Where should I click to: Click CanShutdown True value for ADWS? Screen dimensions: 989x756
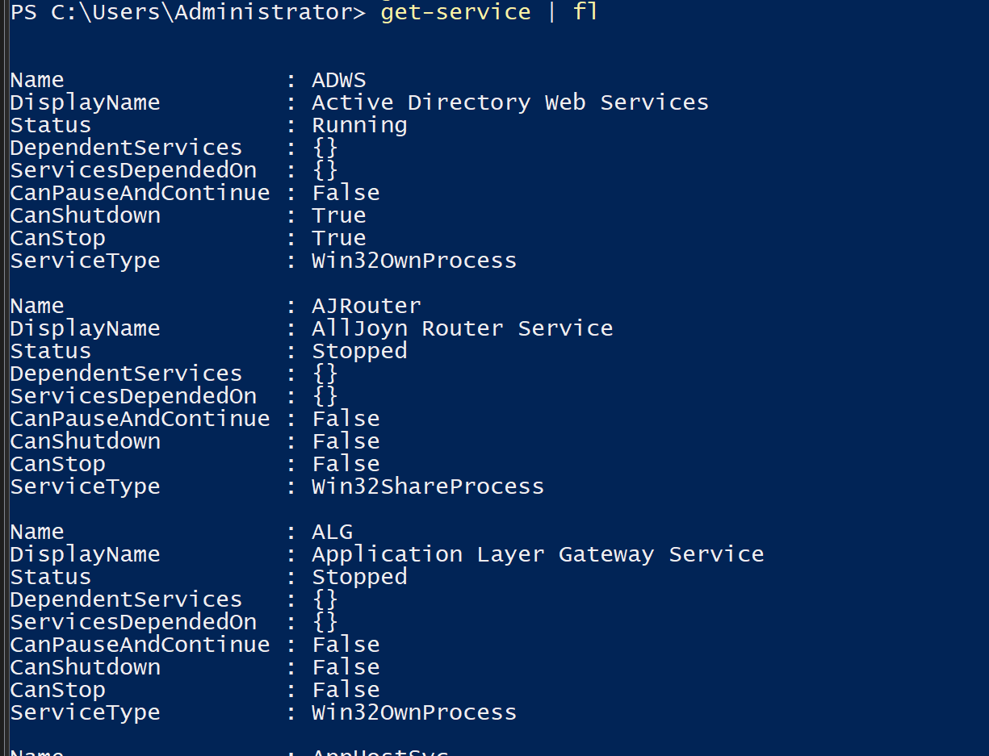click(x=339, y=215)
